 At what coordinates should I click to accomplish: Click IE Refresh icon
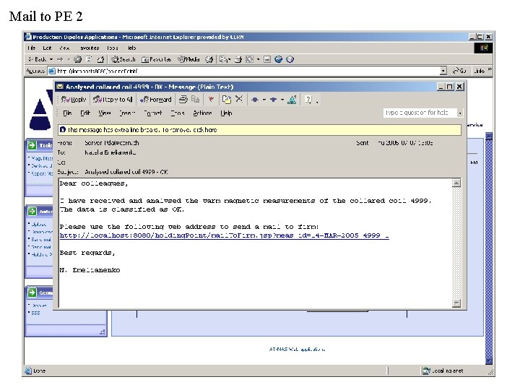click(x=89, y=59)
